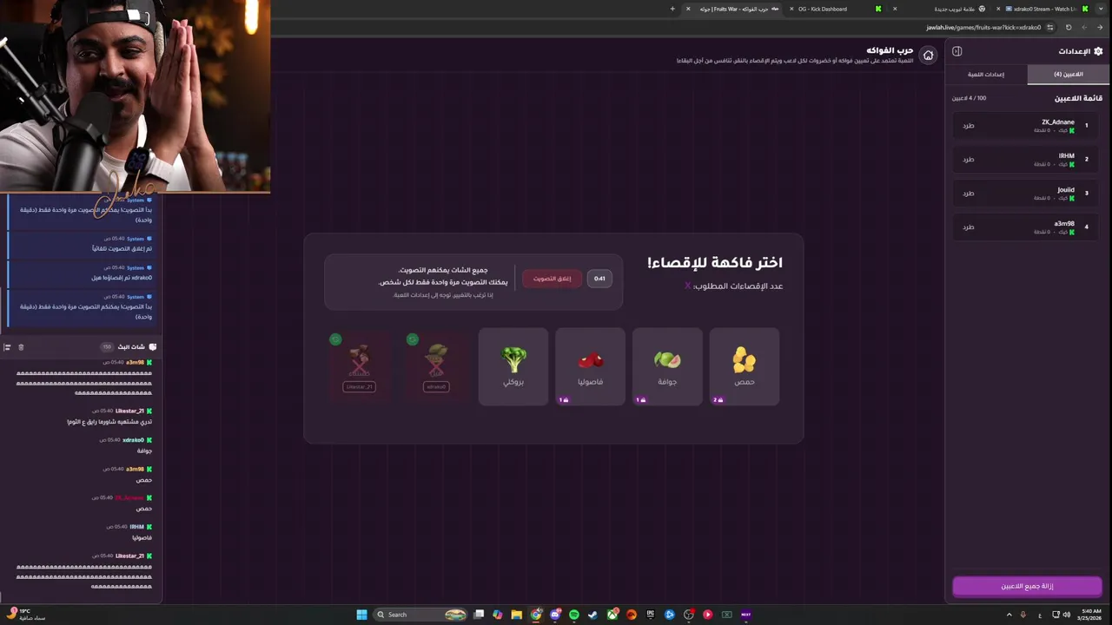Image resolution: width=1112 pixels, height=625 pixels.
Task: Click the 0:41 voting timer
Action: point(599,279)
